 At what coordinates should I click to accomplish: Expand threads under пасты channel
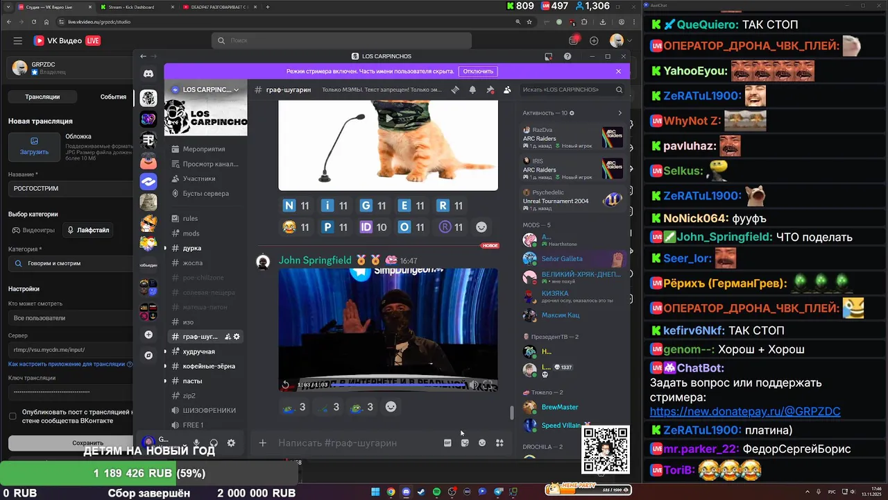[165, 381]
